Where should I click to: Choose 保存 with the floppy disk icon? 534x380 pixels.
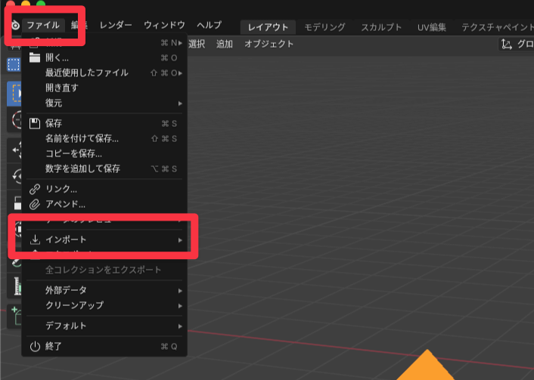pos(104,123)
